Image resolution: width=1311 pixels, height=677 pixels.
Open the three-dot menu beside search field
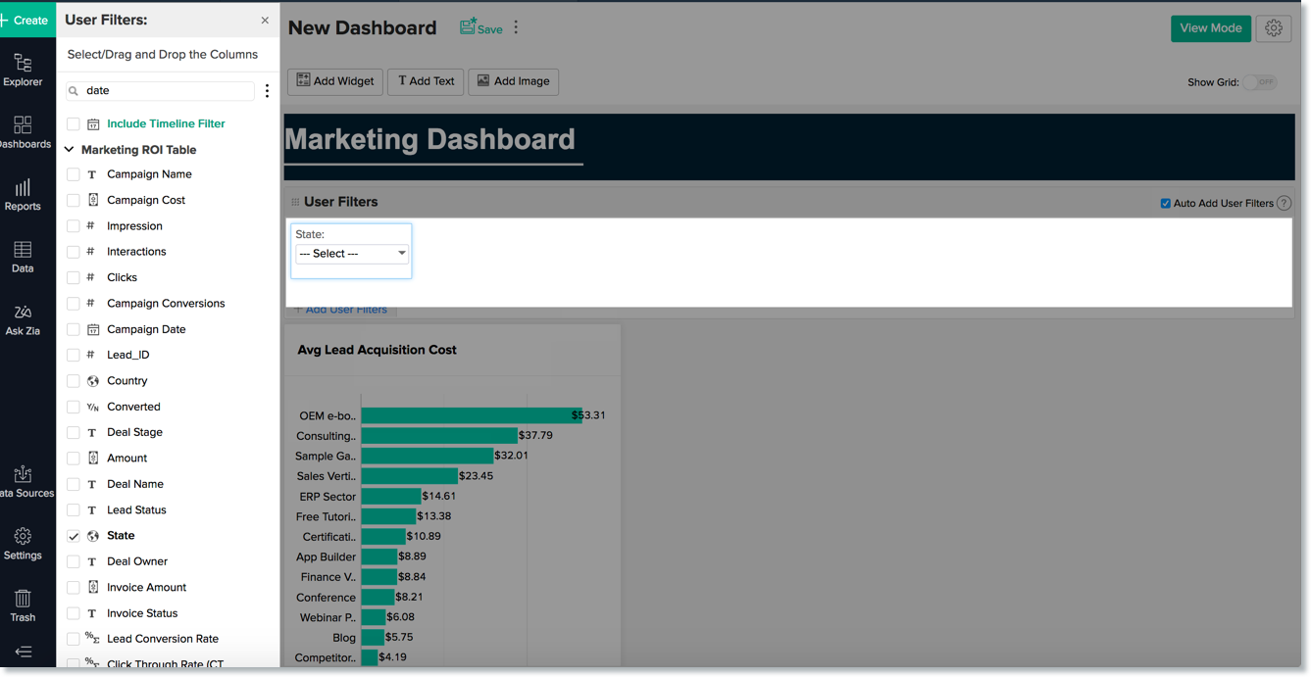267,90
